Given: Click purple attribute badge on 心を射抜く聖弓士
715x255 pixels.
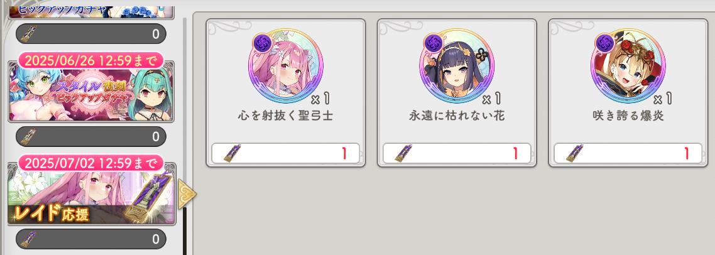Looking at the screenshot, I should point(263,43).
